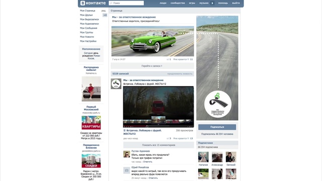Open the музыка header menu
The image size is (322, 181).
click(204, 3)
